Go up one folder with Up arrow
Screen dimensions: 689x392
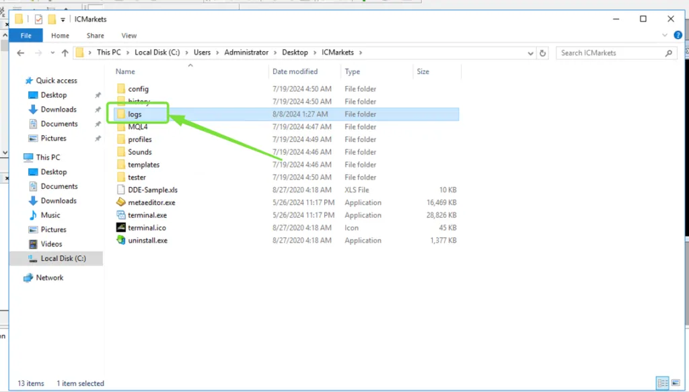(x=65, y=53)
